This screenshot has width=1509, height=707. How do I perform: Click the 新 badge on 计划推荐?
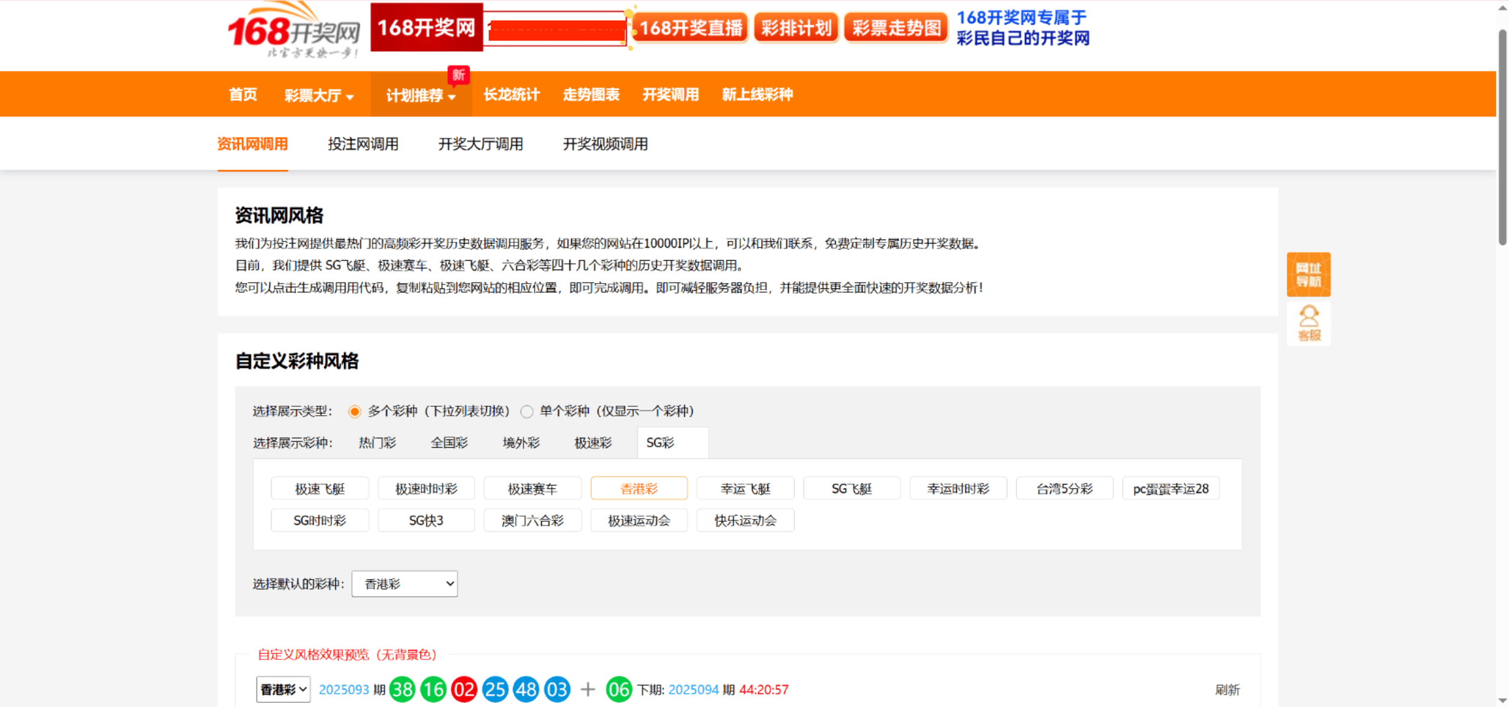[459, 75]
